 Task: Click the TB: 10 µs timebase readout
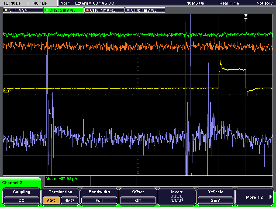pos(12,3)
